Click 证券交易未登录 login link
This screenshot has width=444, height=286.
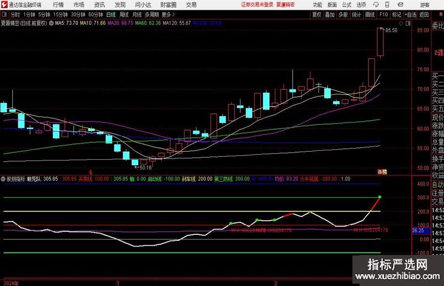pyautogui.click(x=257, y=5)
